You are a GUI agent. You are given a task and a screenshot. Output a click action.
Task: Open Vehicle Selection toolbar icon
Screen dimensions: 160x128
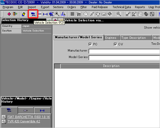[33, 14]
